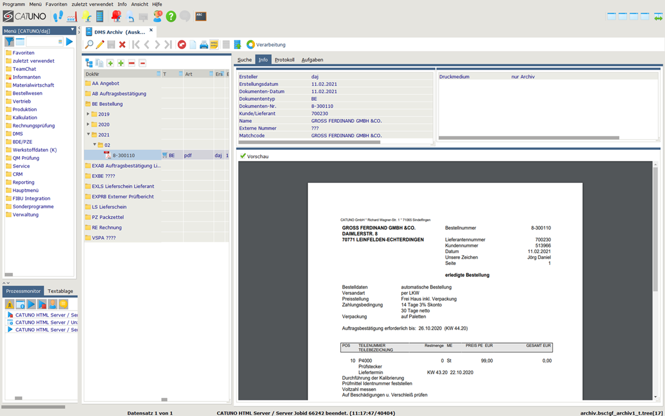Click the footprints icon in main toolbar

(58, 16)
